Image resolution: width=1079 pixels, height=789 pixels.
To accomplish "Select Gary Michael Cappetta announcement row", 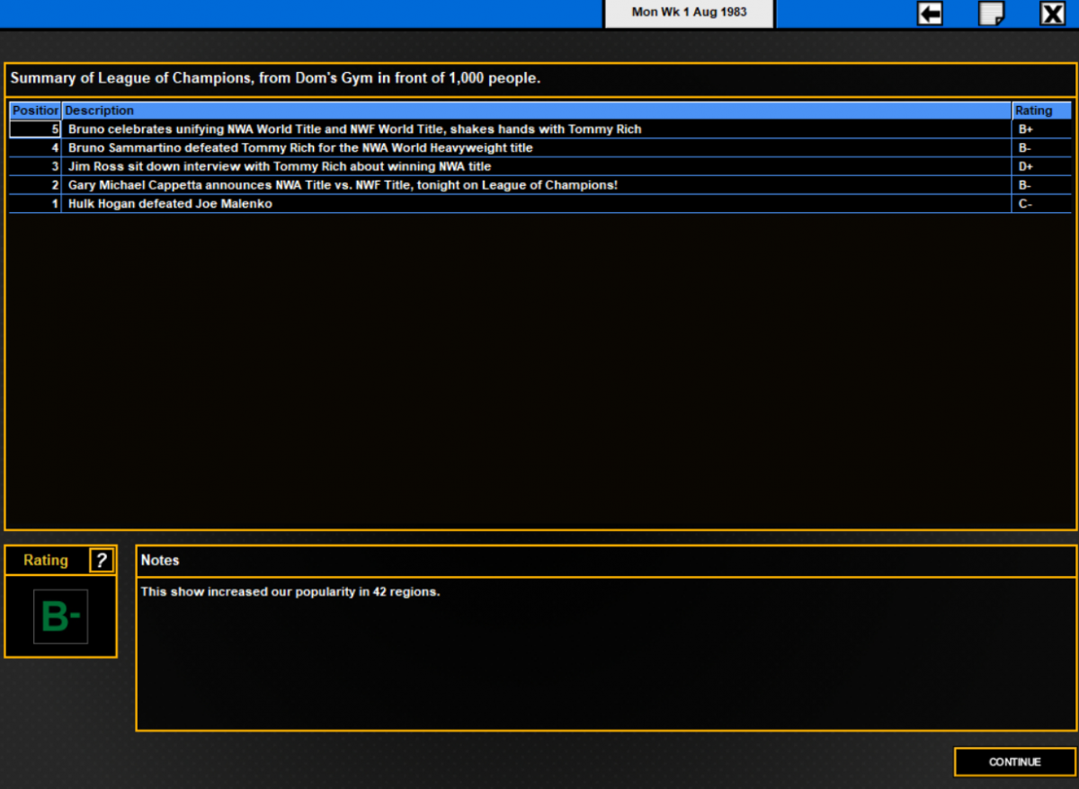I will [x=540, y=185].
